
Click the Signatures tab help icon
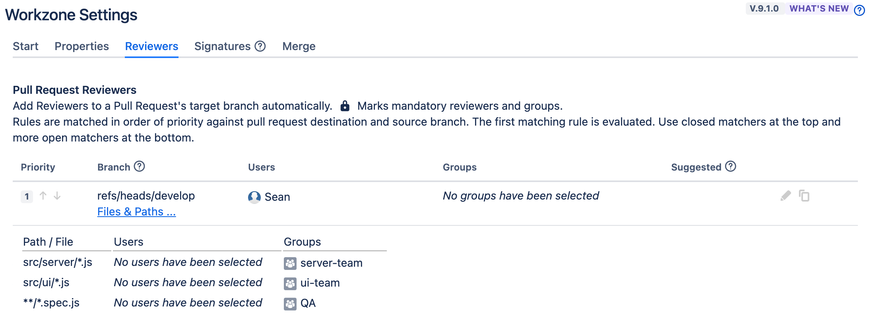pyautogui.click(x=260, y=46)
